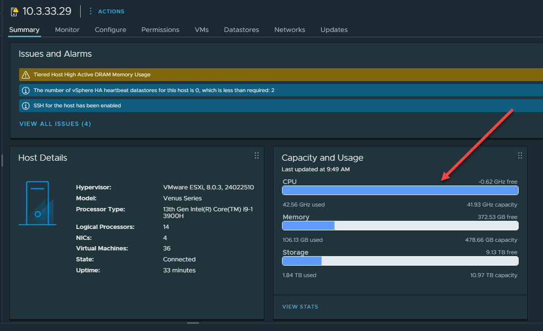Click the VIEW ALL ISSUES (4) link
Image resolution: width=543 pixels, height=331 pixels.
[55, 124]
